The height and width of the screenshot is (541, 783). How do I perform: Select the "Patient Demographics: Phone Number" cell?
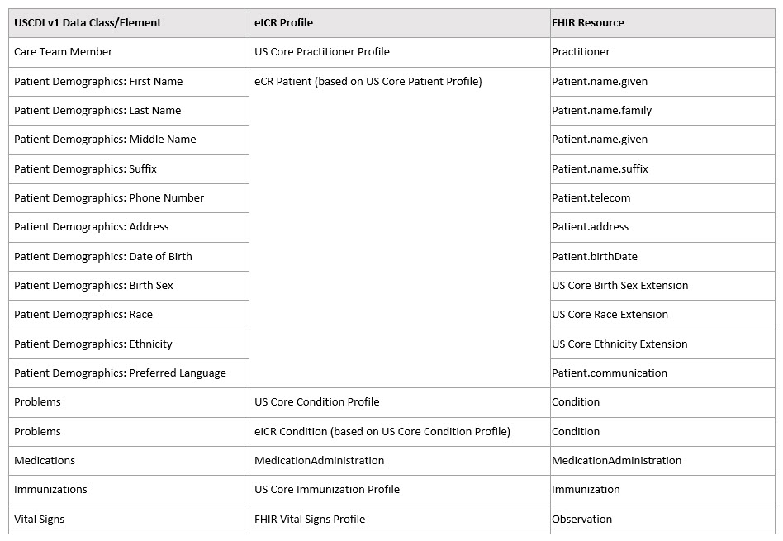click(109, 198)
